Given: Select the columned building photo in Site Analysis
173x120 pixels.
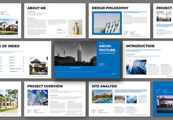Looking at the screenshot, I should 120,99.
